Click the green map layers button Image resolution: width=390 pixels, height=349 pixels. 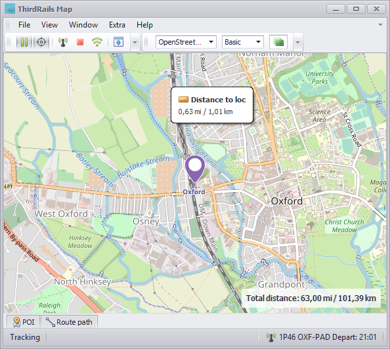point(278,42)
